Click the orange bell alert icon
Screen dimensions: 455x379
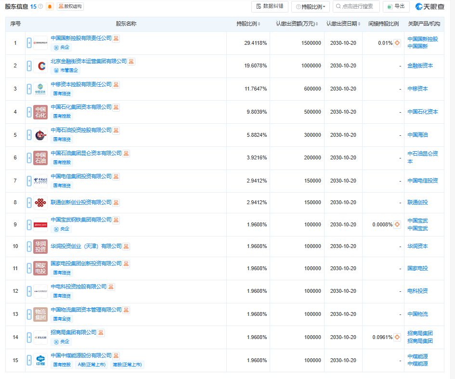tap(50, 7)
